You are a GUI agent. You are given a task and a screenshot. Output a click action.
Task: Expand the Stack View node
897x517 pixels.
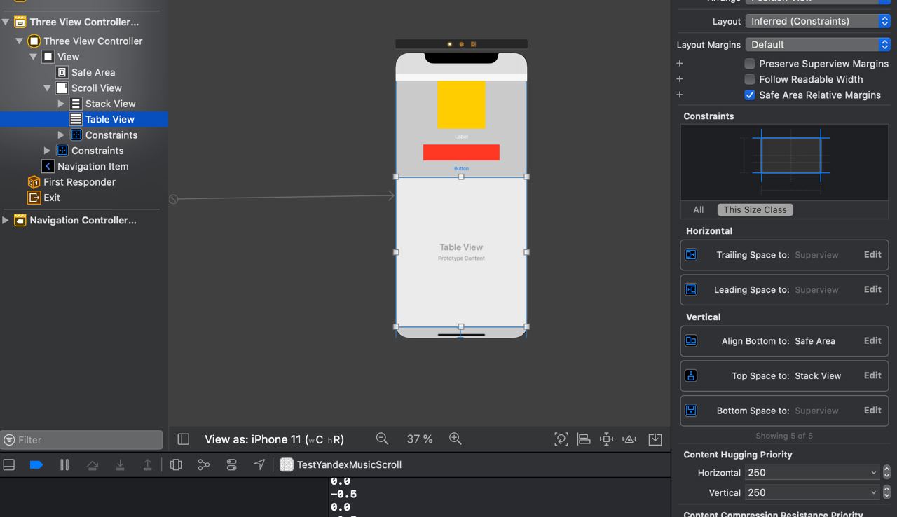[x=62, y=104]
